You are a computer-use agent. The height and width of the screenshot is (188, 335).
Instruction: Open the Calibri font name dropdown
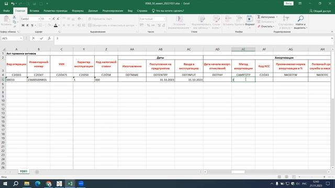[x=39, y=19]
